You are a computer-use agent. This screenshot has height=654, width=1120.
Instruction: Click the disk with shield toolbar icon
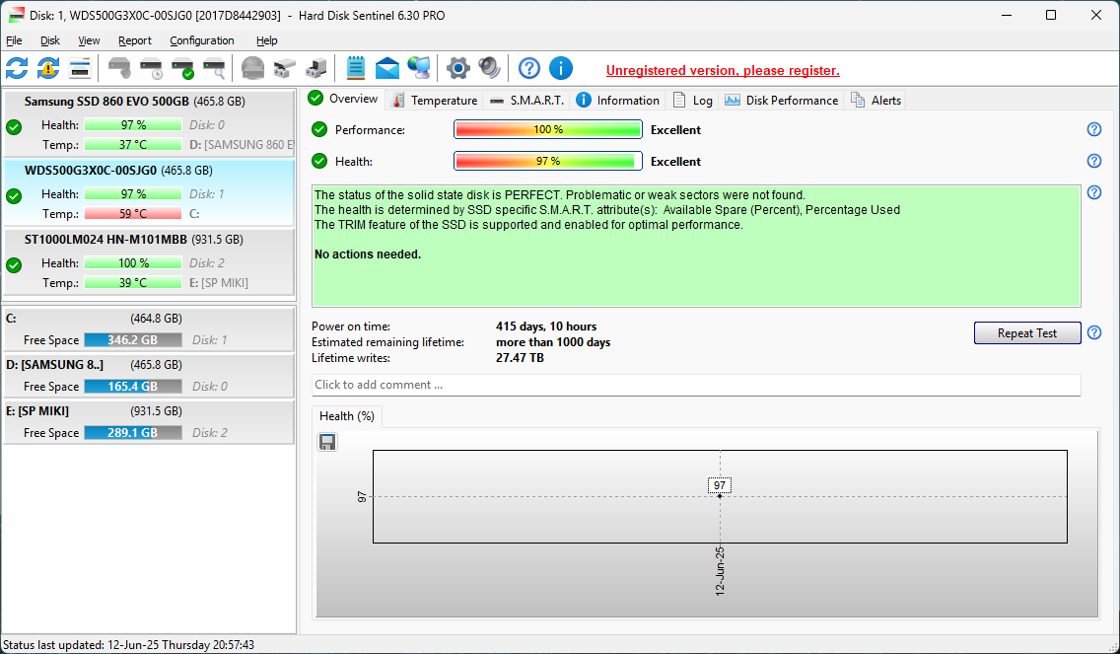coord(120,69)
